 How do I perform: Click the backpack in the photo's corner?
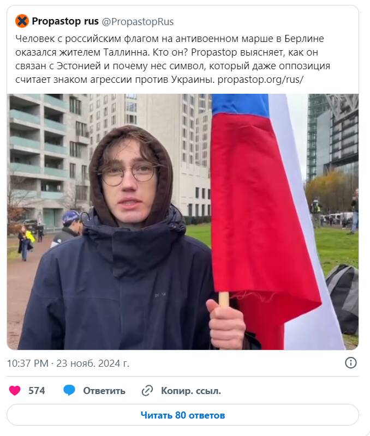click(x=343, y=299)
